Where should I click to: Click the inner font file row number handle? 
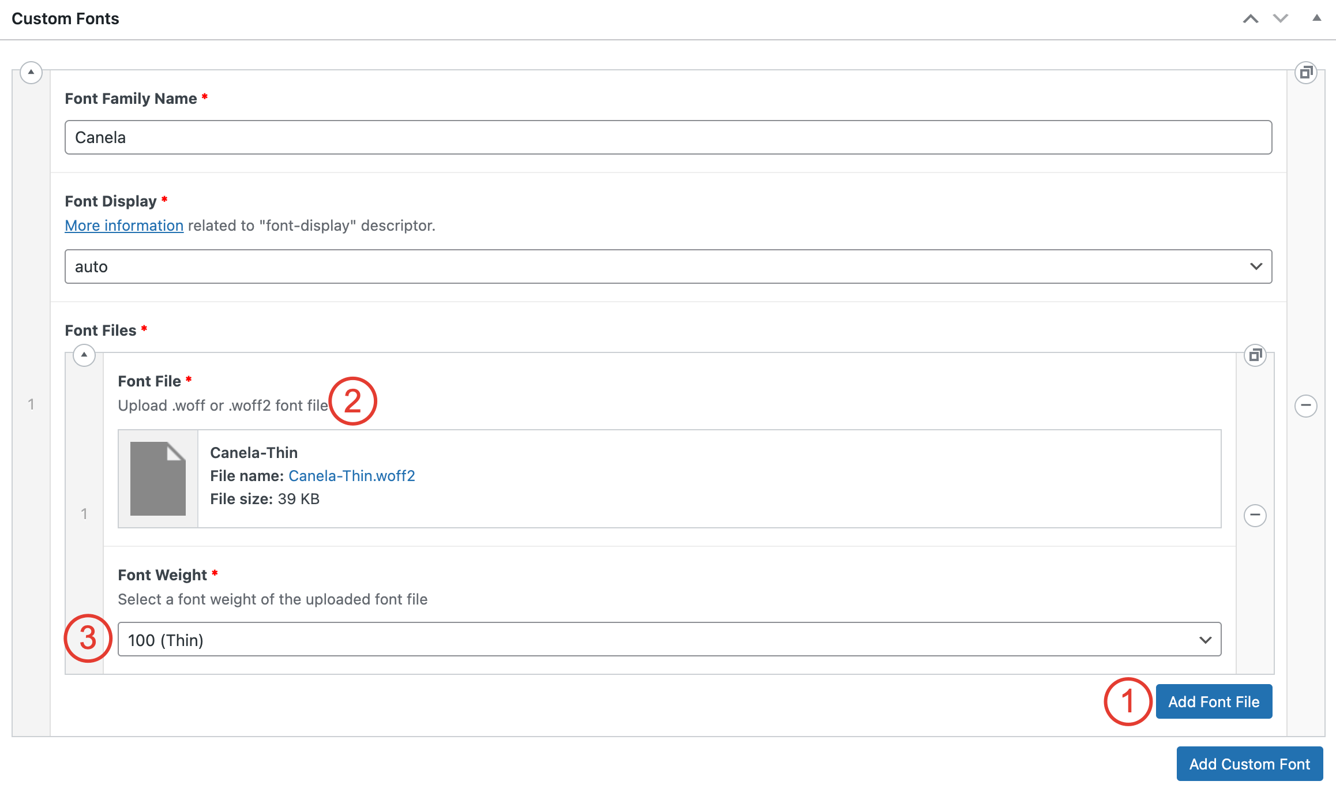[x=84, y=514]
